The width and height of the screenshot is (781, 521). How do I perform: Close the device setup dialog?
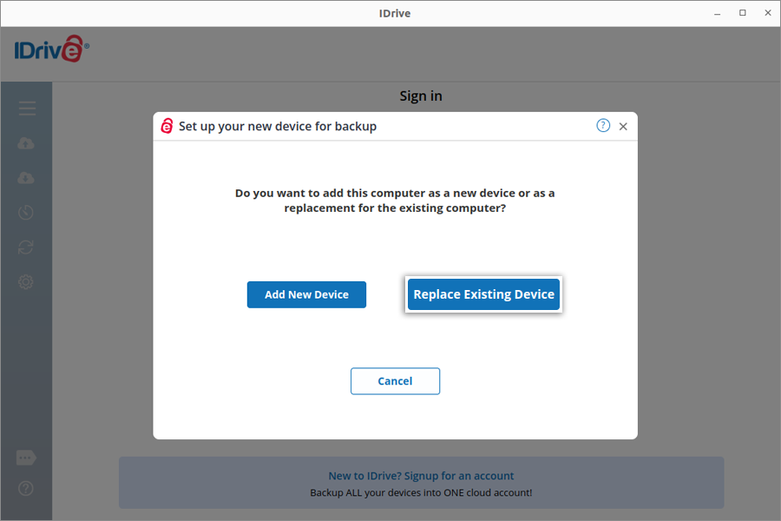pyautogui.click(x=623, y=127)
